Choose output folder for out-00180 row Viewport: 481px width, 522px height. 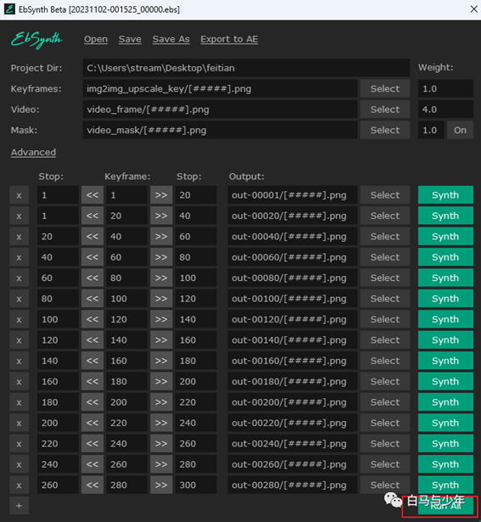pos(385,381)
